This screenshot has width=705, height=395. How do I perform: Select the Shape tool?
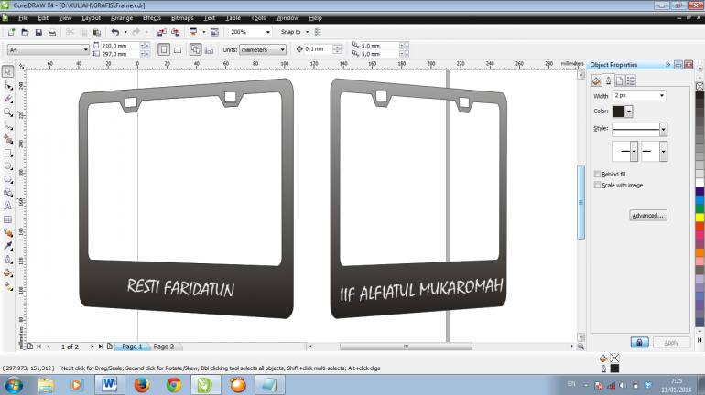[7, 85]
